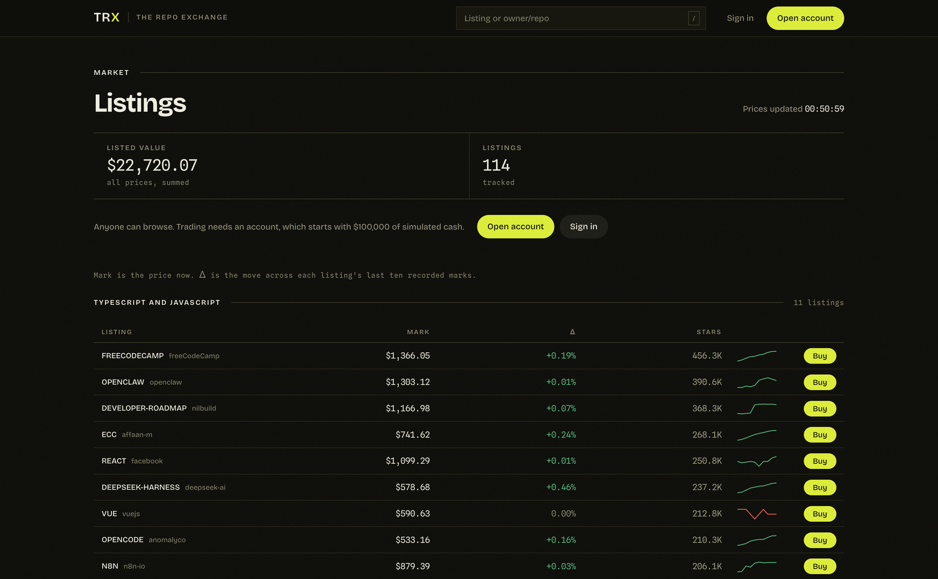Open the OPENCLAW listing name
938x579 pixels.
(x=123, y=382)
